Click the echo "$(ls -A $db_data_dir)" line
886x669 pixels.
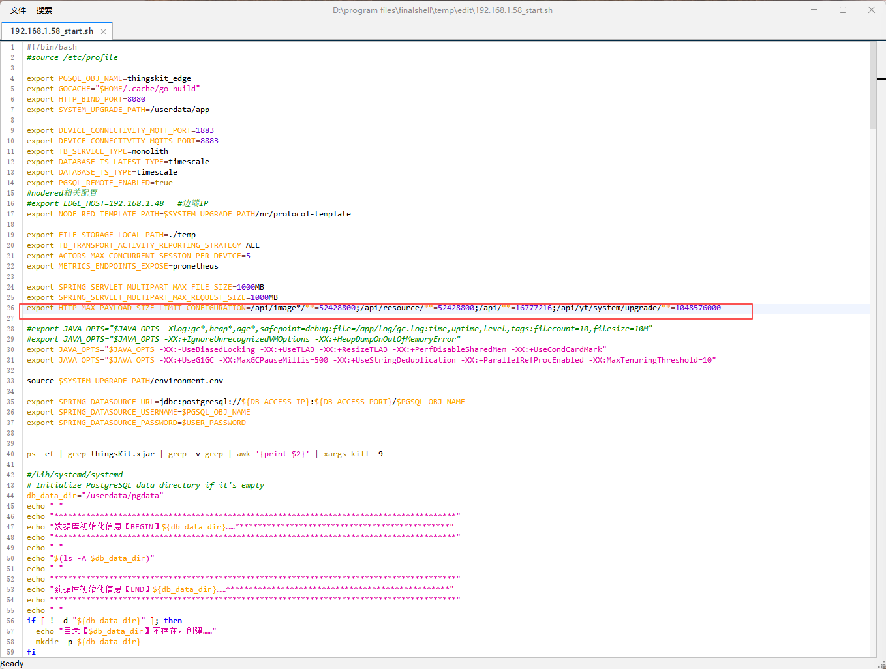tap(91, 558)
